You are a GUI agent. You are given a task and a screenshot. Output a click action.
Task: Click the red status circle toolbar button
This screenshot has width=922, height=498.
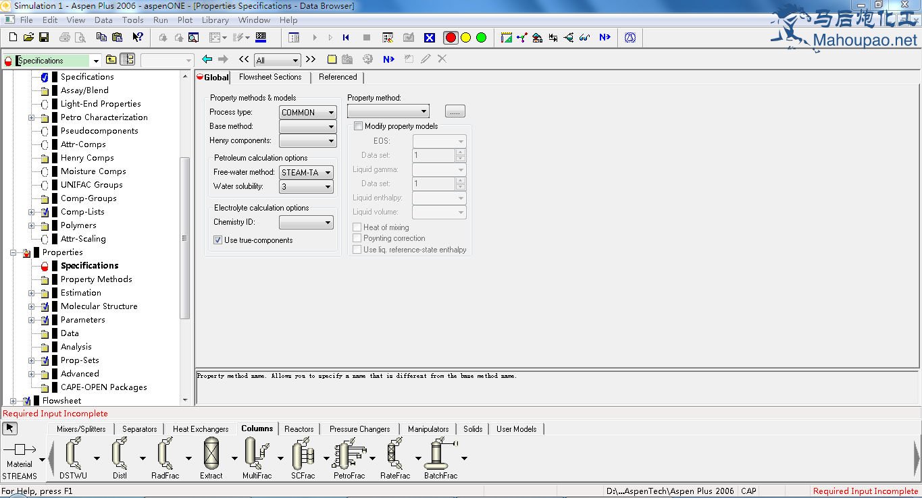click(x=451, y=38)
